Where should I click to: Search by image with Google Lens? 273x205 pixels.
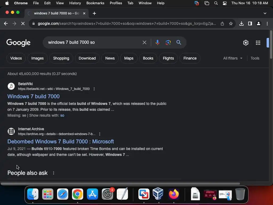point(168,42)
